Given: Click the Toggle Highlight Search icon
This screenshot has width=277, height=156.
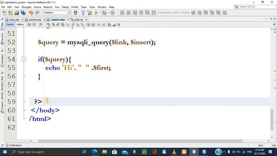Looking at the screenshot, I should pos(62,25).
